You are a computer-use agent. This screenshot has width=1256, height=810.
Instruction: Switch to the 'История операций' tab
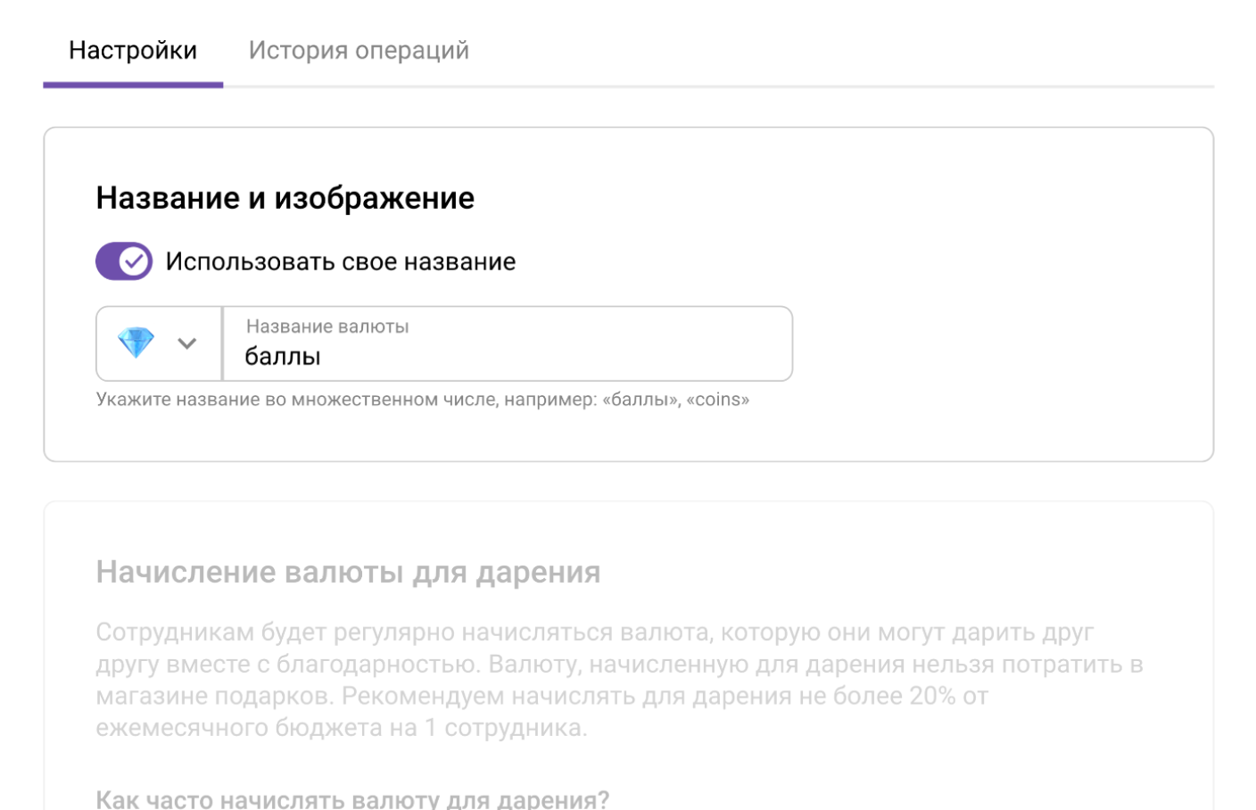[359, 50]
